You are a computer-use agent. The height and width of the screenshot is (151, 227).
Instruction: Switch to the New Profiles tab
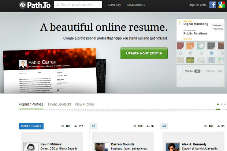coord(85,104)
